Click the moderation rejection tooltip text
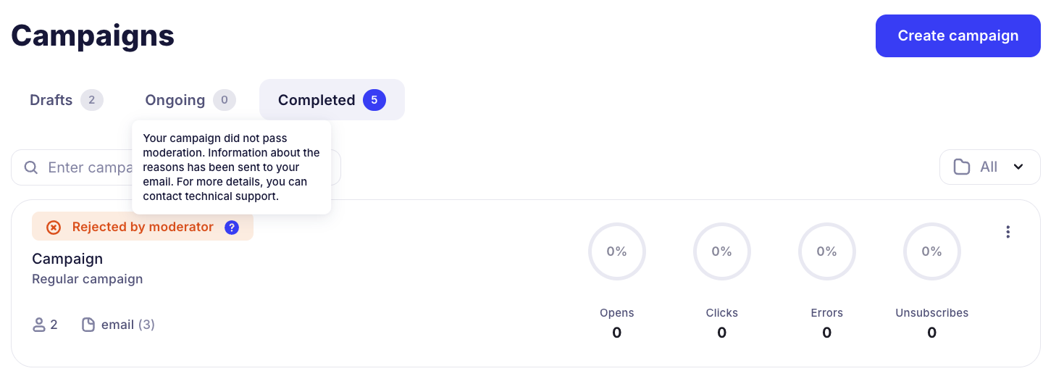The image size is (1064, 379). pos(231,167)
